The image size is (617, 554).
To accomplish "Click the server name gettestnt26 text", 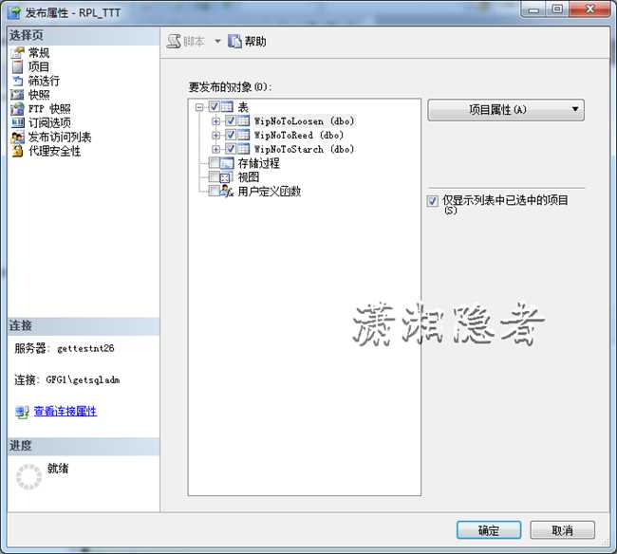I will coord(85,348).
